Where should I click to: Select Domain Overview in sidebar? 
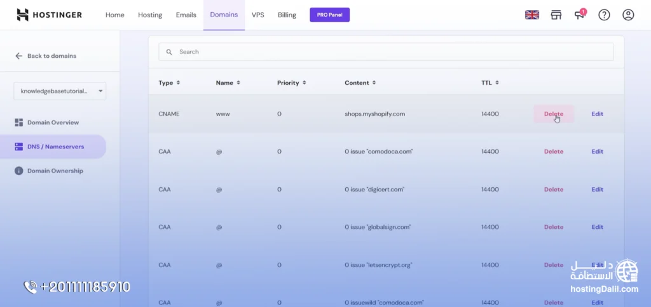pos(53,122)
